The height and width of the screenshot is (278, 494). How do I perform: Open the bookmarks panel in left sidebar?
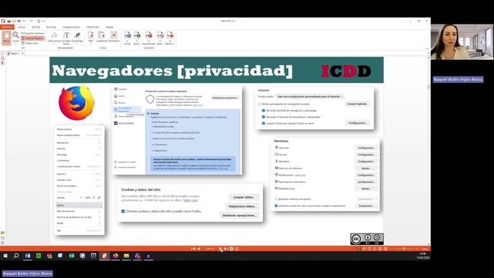point(3,63)
